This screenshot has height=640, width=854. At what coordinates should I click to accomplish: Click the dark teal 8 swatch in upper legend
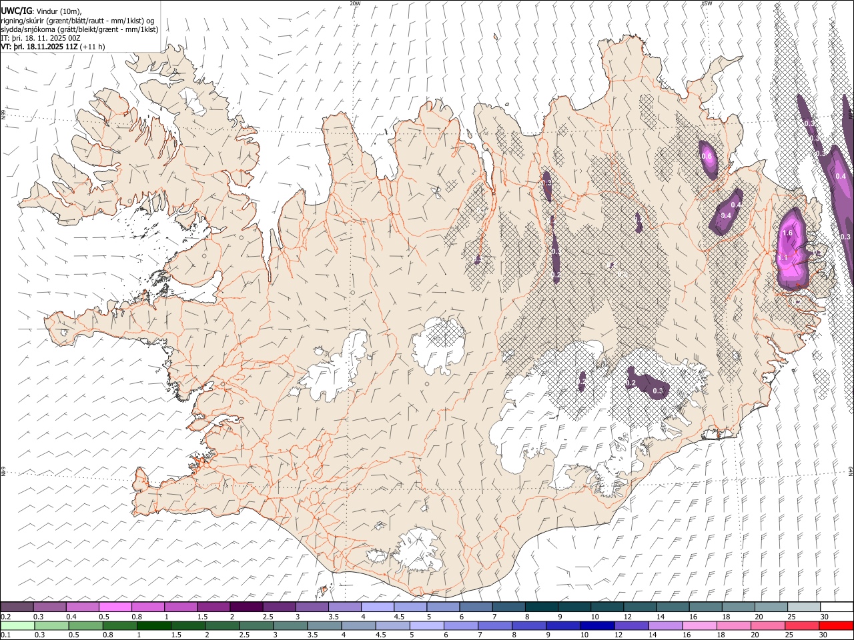[x=542, y=607]
